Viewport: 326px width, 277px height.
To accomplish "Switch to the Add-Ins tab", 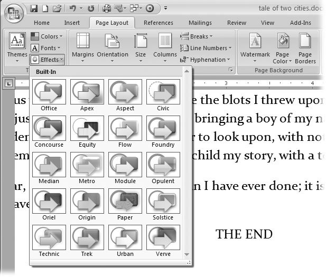I will pyautogui.click(x=301, y=23).
